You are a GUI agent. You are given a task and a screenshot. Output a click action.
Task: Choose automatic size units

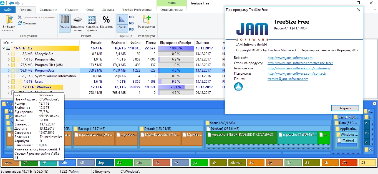tap(122, 23)
